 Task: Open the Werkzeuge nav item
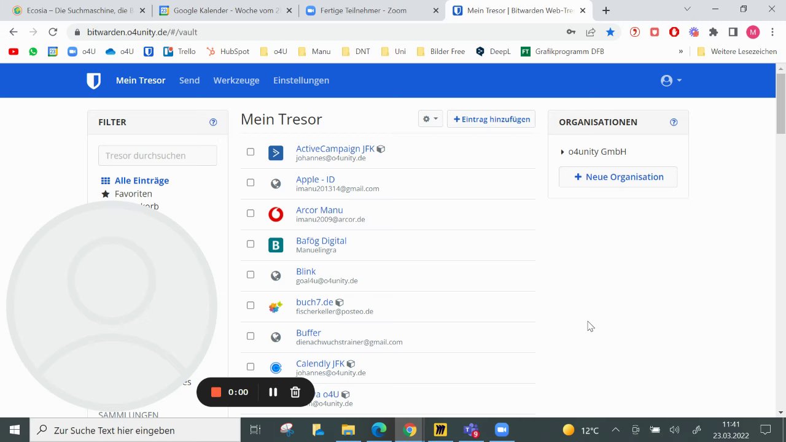(236, 80)
